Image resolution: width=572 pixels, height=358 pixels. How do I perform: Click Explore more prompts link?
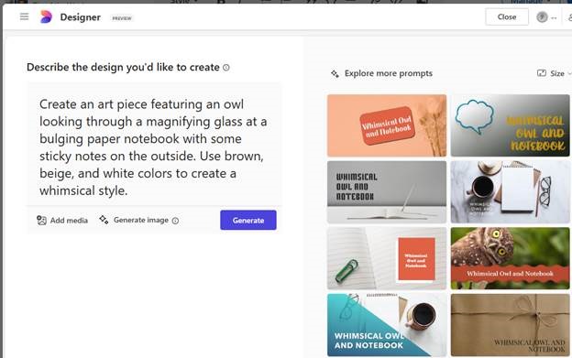(x=388, y=73)
